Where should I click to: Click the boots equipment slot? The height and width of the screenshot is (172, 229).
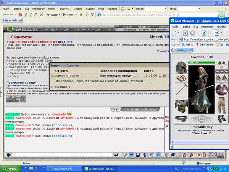221,119
